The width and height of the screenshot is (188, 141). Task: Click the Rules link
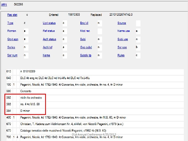click(x=121, y=55)
